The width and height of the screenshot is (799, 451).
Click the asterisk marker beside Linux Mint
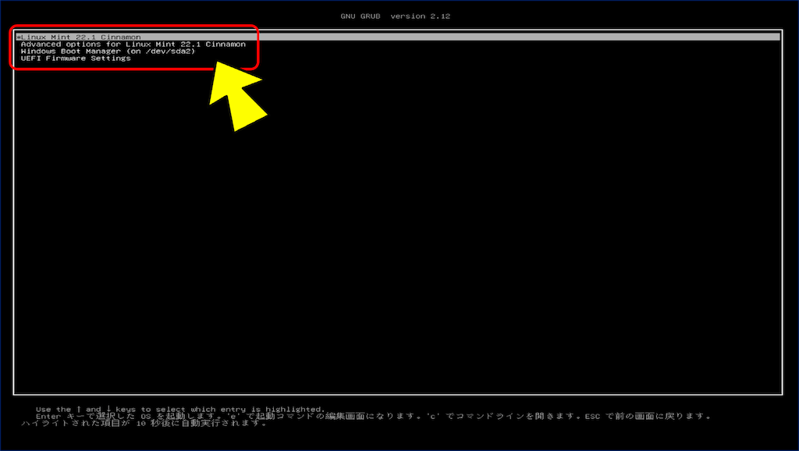coord(18,37)
